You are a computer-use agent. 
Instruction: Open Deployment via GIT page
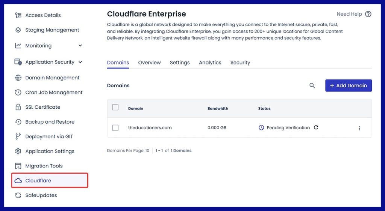pos(49,136)
